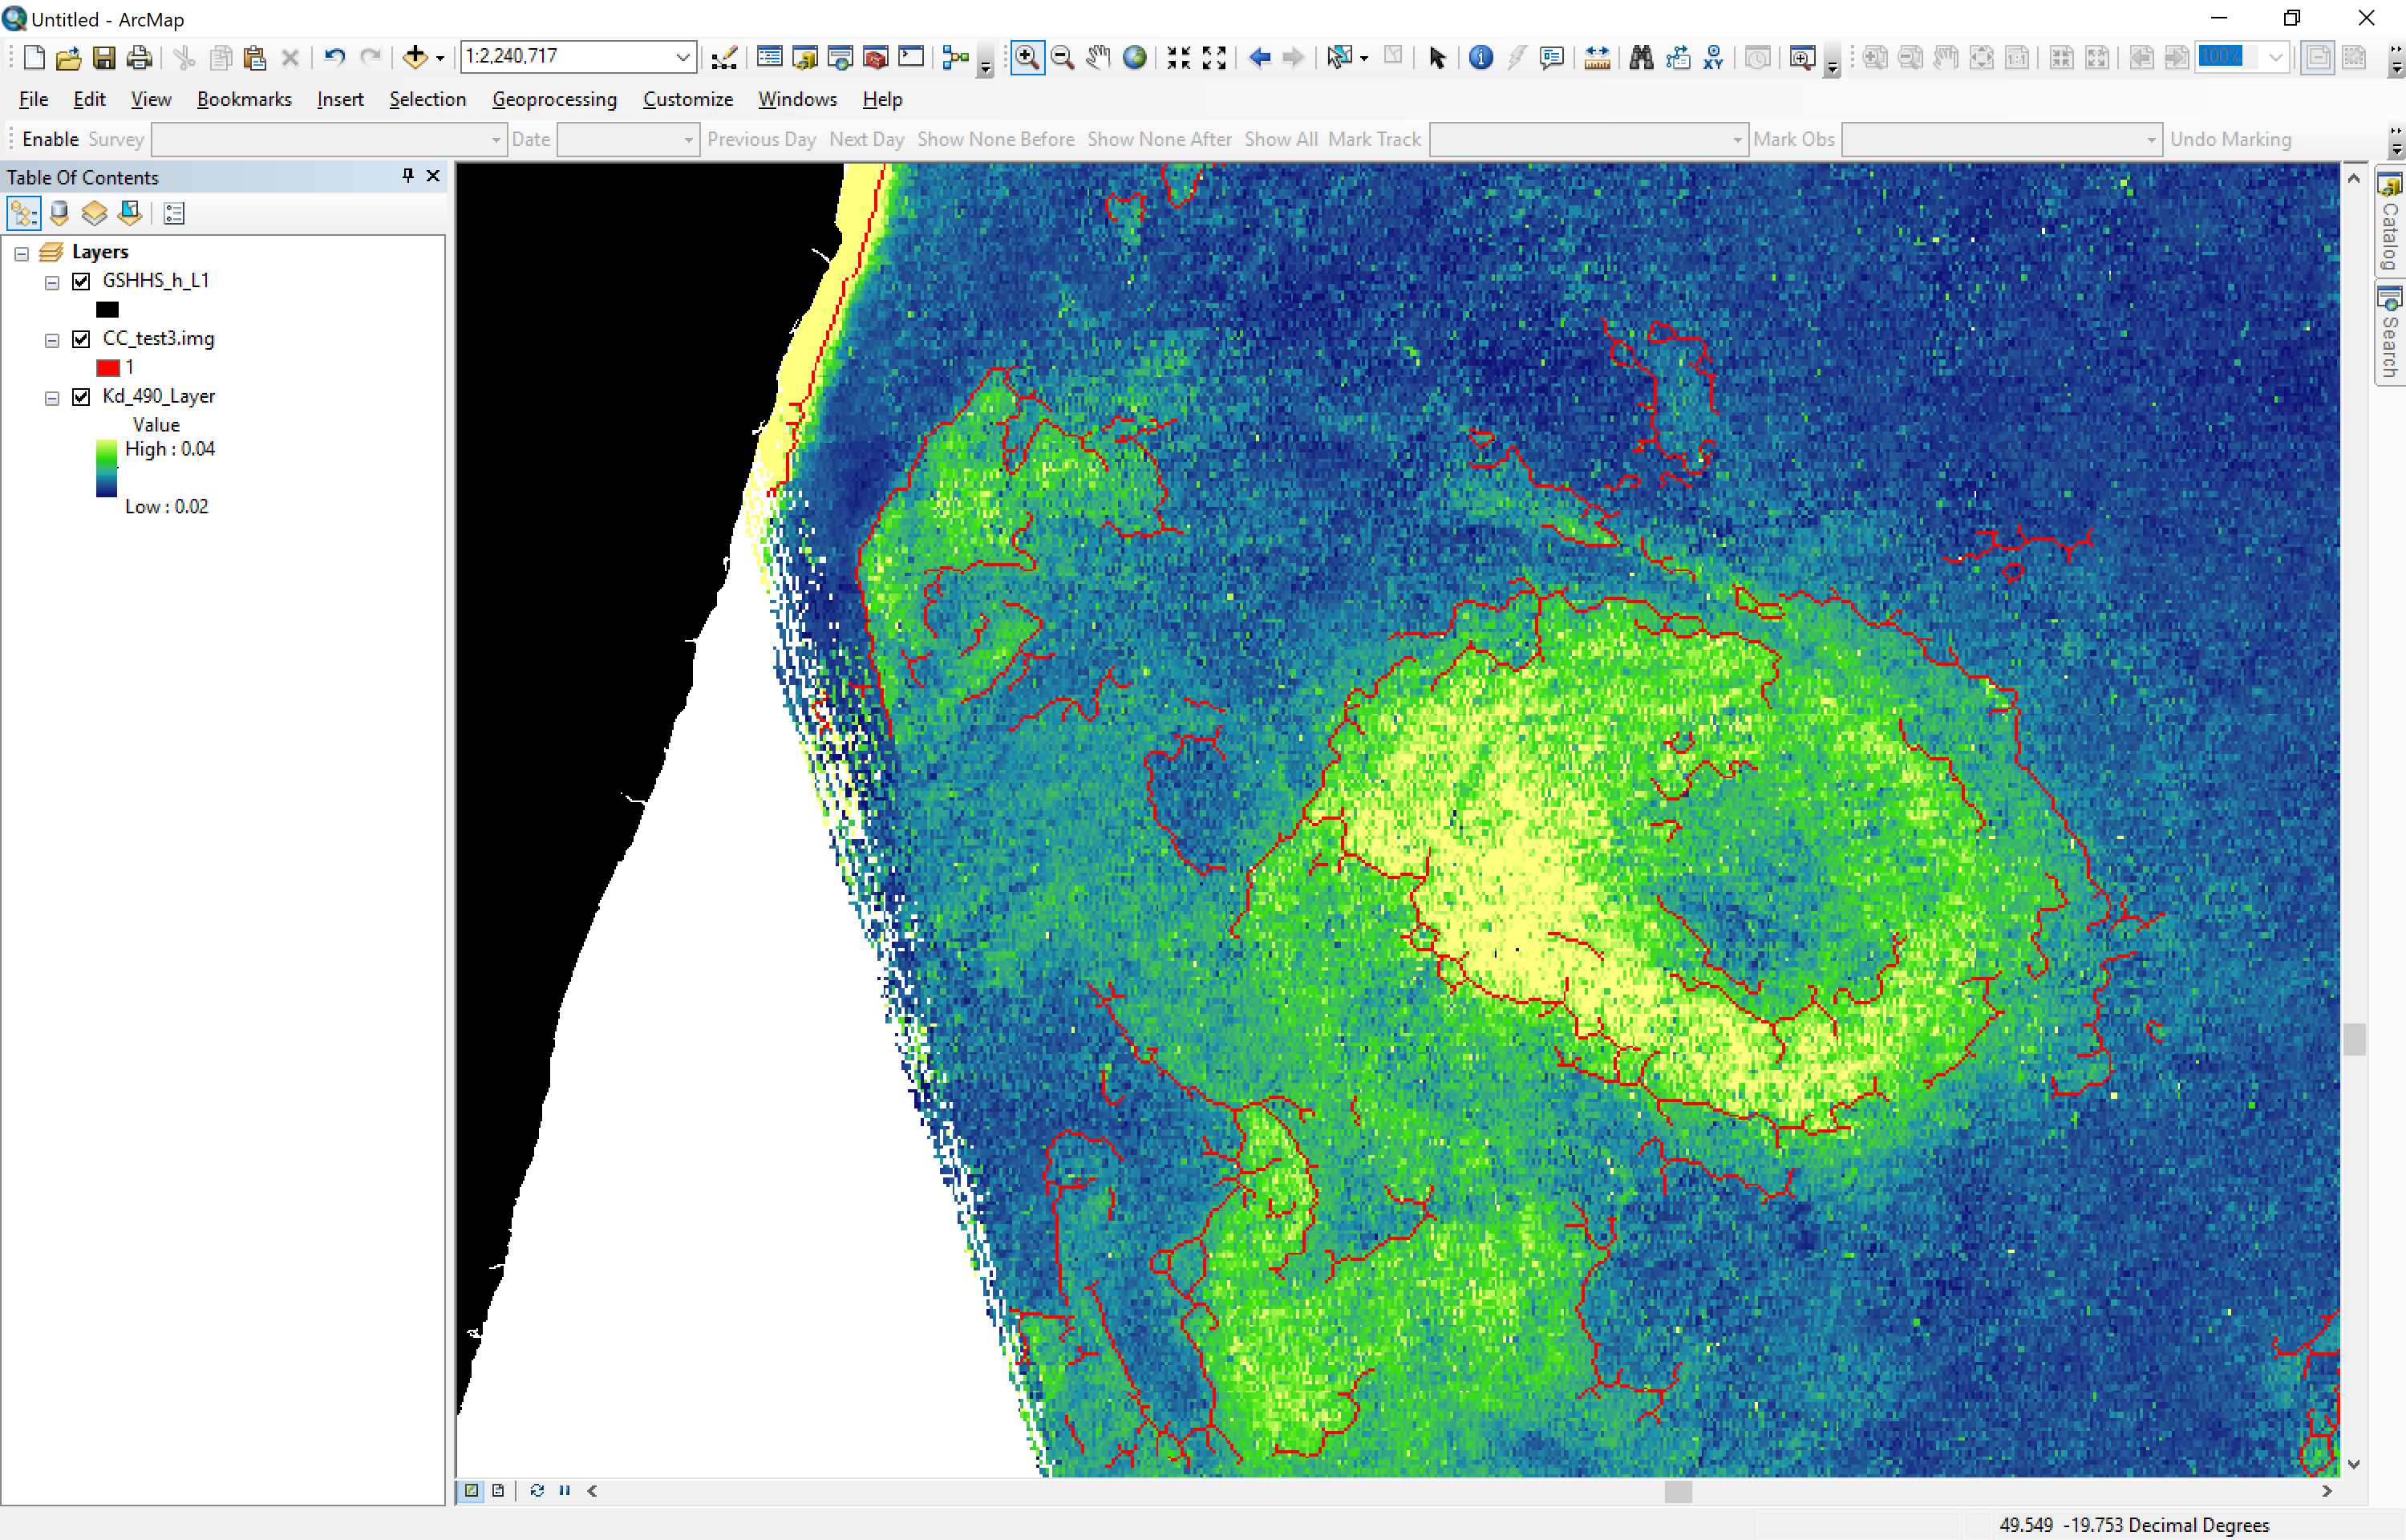Switch to Layout View button
Image resolution: width=2406 pixels, height=1540 pixels.
pyautogui.click(x=498, y=1491)
